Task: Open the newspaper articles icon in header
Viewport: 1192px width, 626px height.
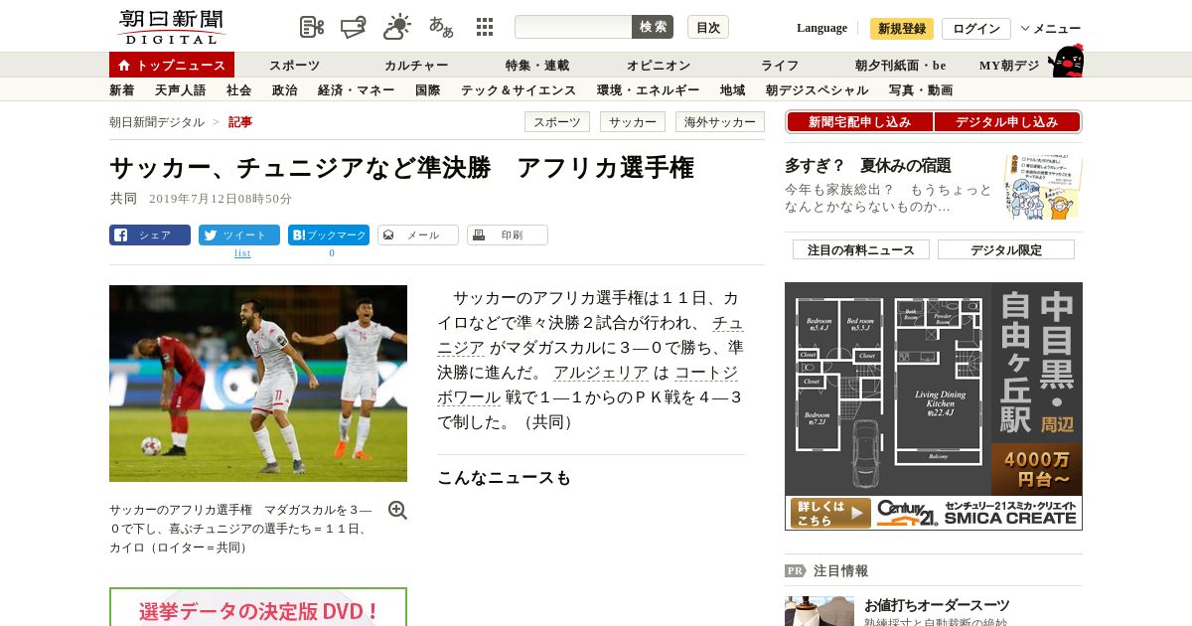Action: (x=312, y=27)
